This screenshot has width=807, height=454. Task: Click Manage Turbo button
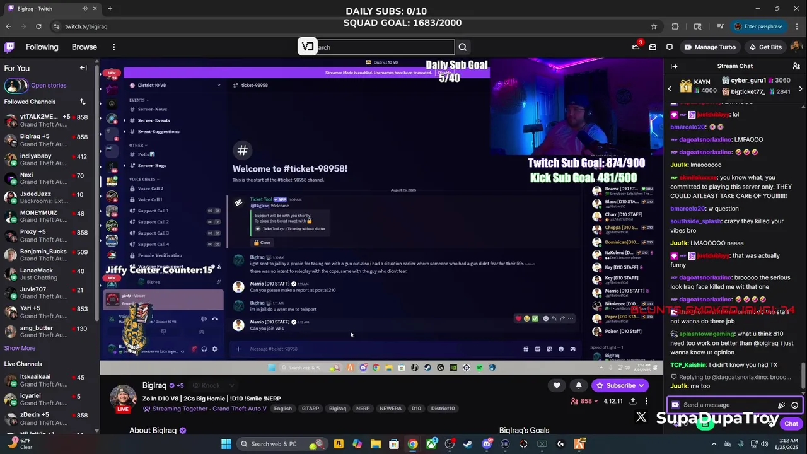pyautogui.click(x=710, y=47)
